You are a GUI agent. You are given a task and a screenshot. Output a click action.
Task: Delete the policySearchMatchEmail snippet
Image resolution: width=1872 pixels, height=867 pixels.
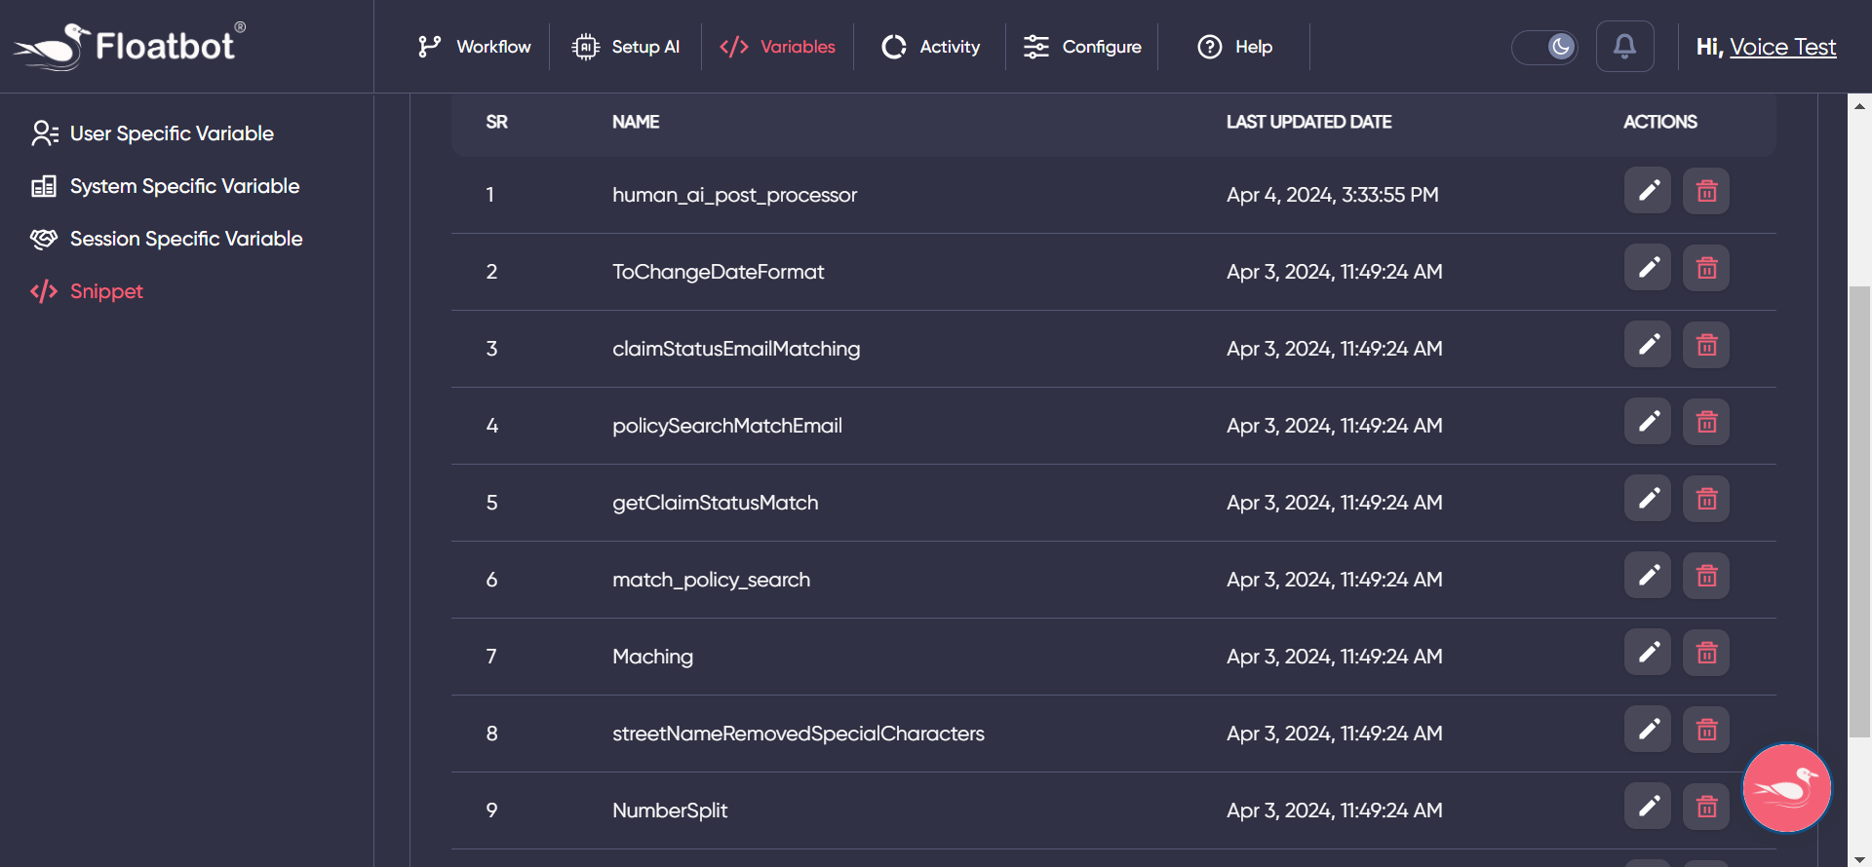click(1706, 422)
